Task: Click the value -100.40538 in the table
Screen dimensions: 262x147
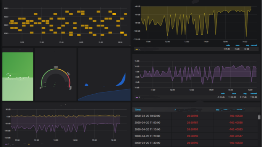Action: tap(235, 123)
